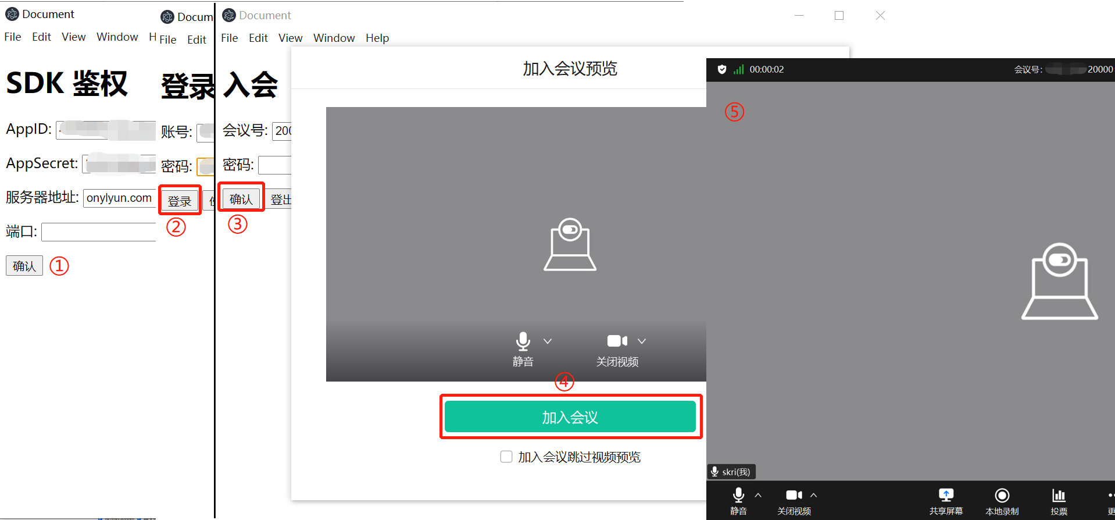Open Edit menu in SDK 鉴权 window
This screenshot has height=520, width=1115.
click(41, 37)
